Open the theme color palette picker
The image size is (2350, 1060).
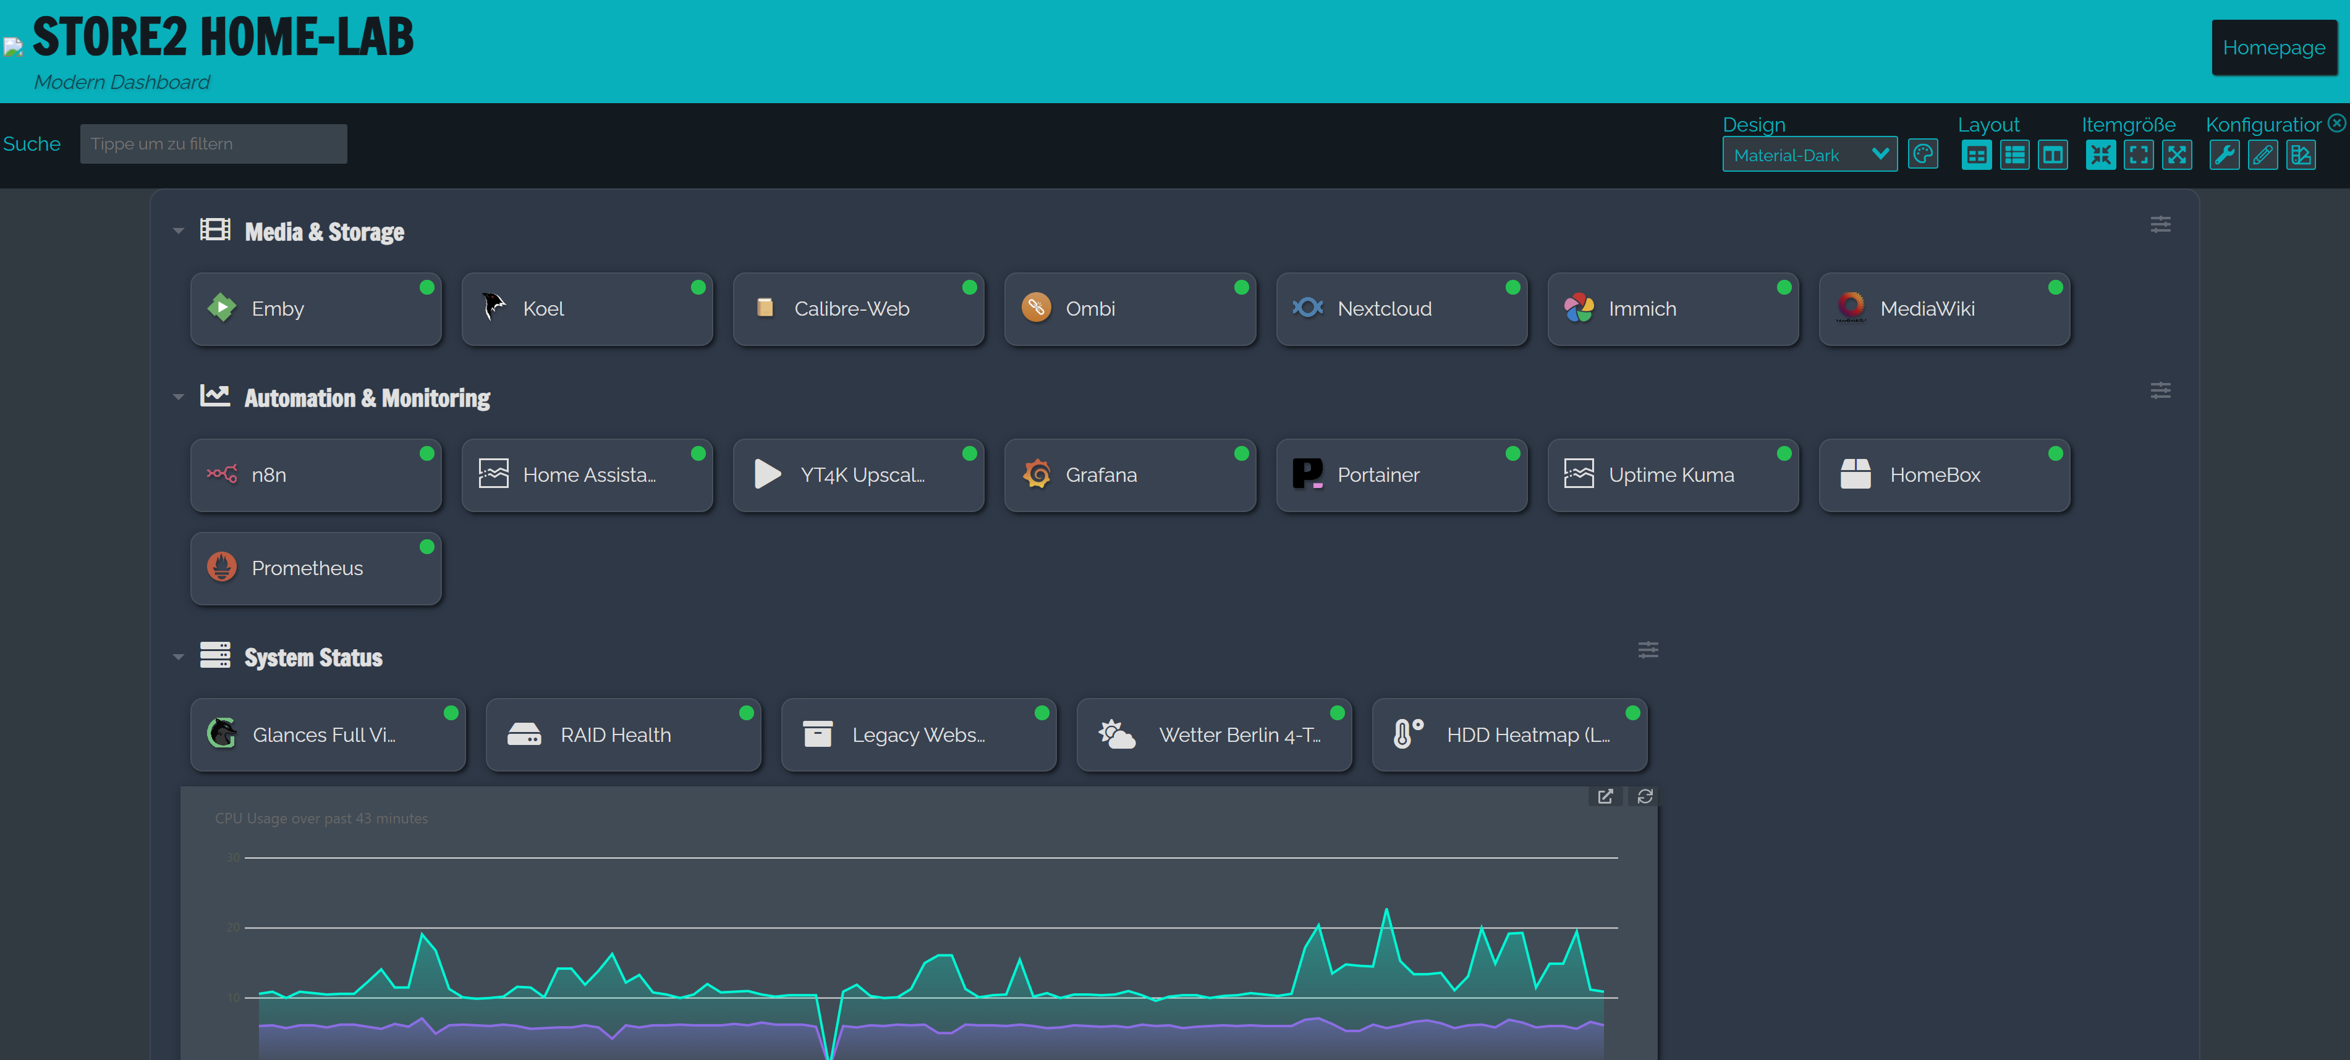tap(1923, 154)
